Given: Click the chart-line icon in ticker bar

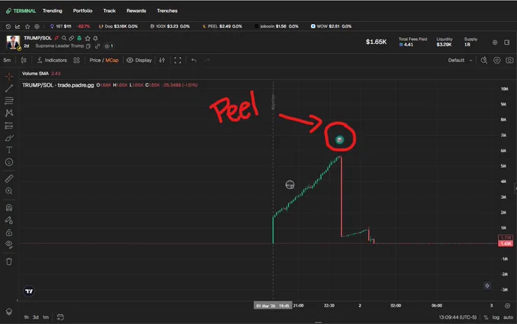Looking at the screenshot, I should coord(17,27).
